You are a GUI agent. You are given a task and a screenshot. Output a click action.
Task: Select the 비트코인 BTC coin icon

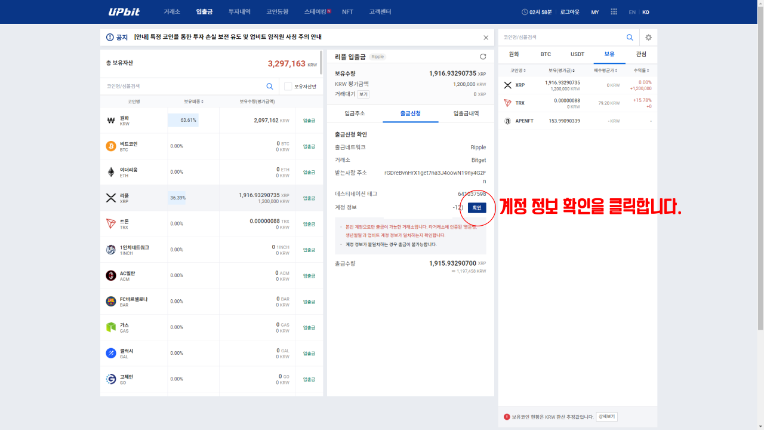coord(110,146)
